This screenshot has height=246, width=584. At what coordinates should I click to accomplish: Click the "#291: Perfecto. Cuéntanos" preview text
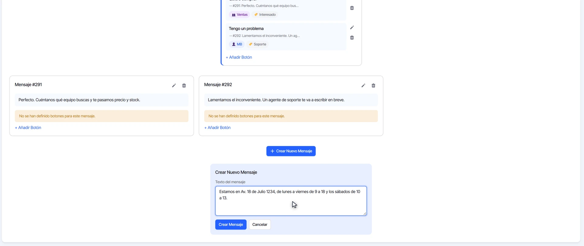264,6
